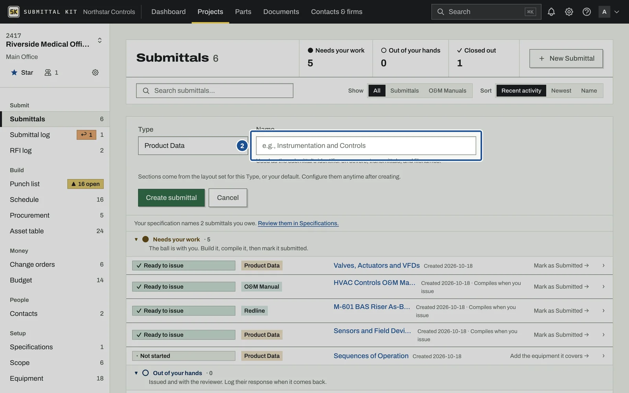Open the notifications bell
The image size is (629, 393).
point(551,12)
